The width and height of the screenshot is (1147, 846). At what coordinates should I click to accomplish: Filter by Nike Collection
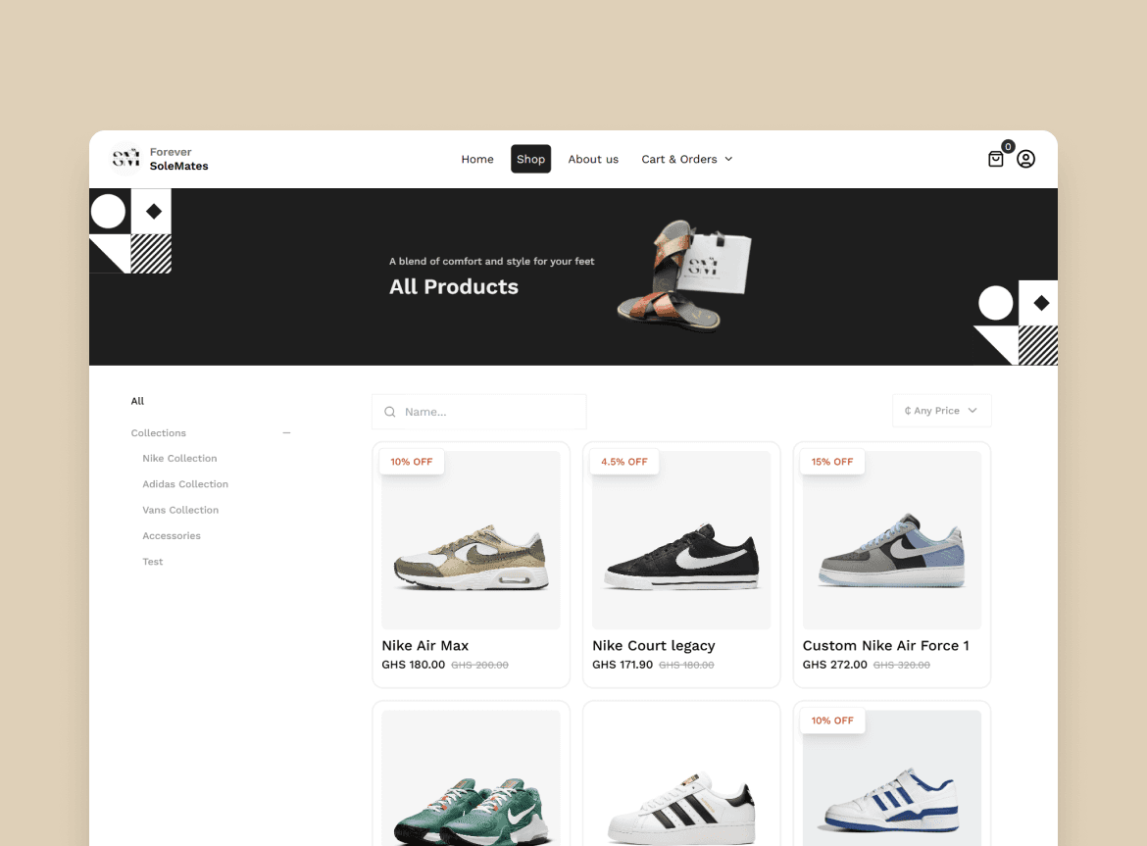pos(180,459)
